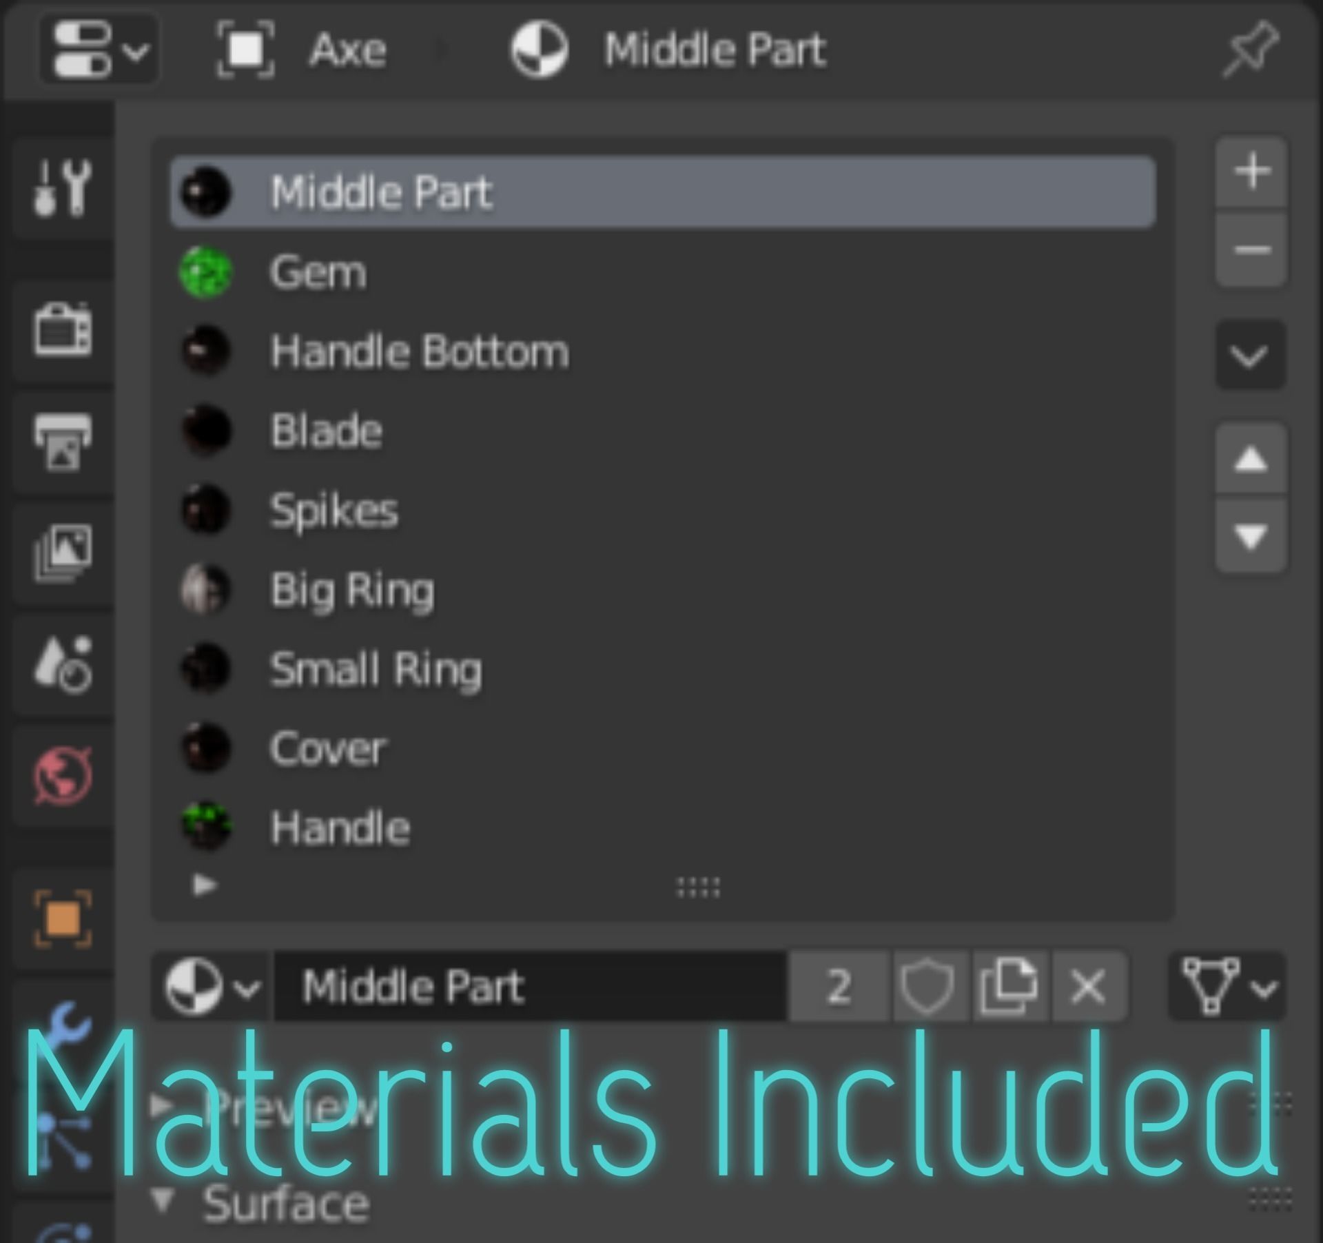The height and width of the screenshot is (1243, 1323).
Task: Open the Tool properties tab
Action: click(x=63, y=187)
